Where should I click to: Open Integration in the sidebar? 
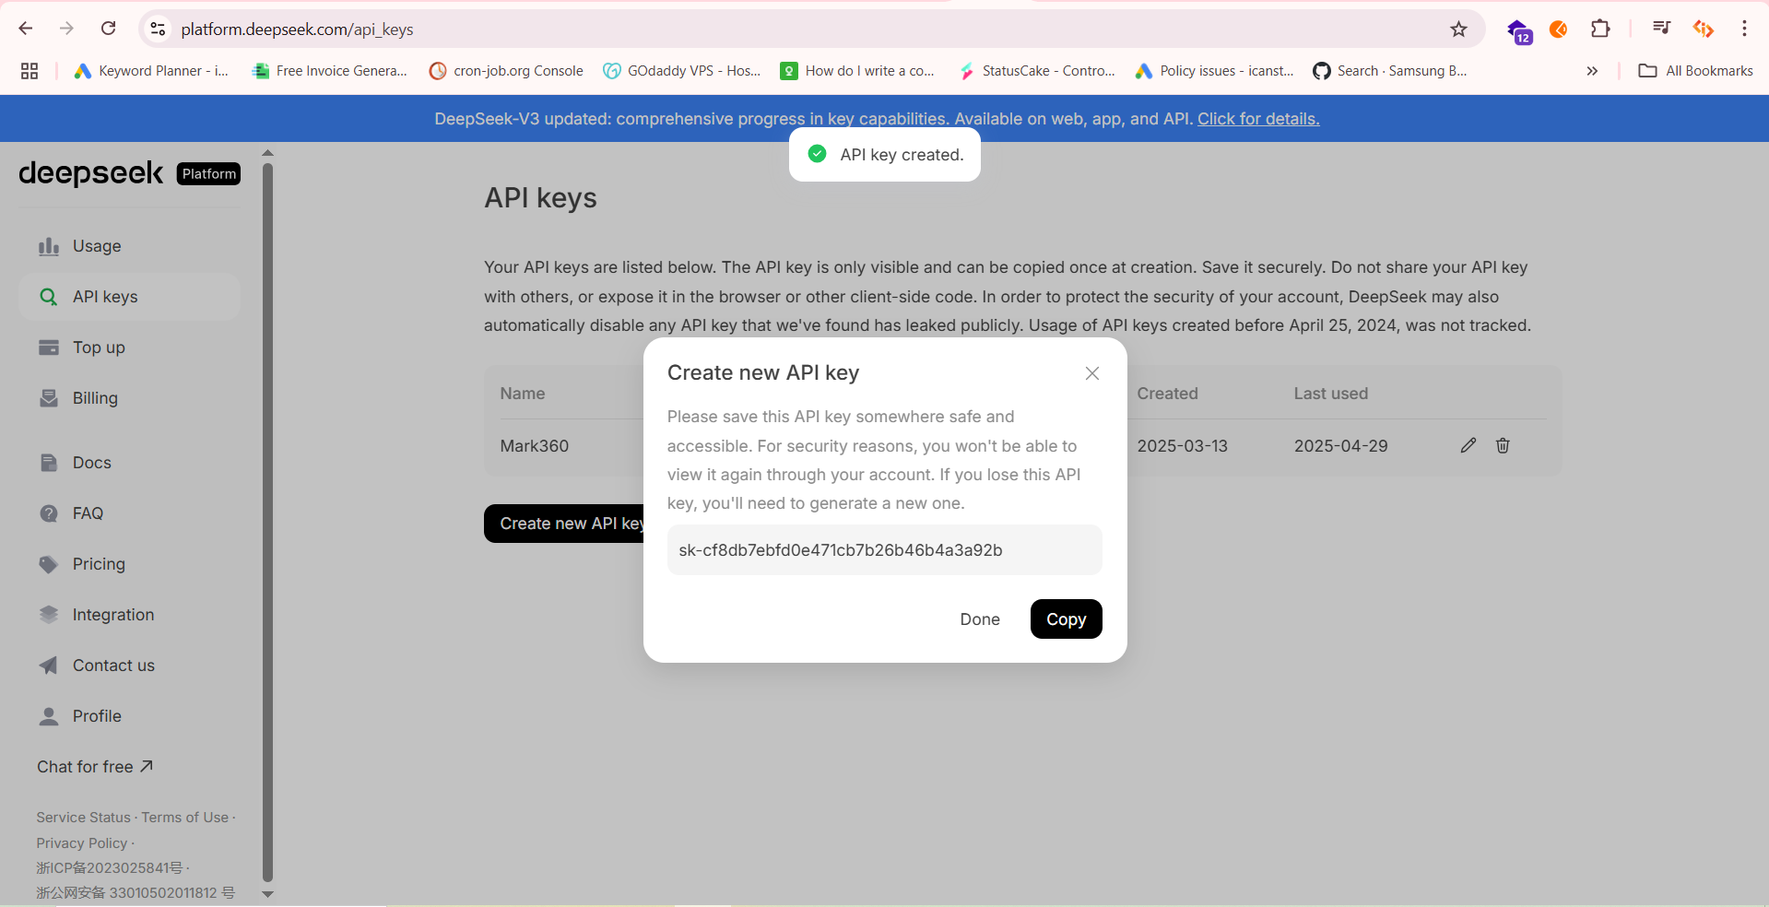pyautogui.click(x=129, y=615)
